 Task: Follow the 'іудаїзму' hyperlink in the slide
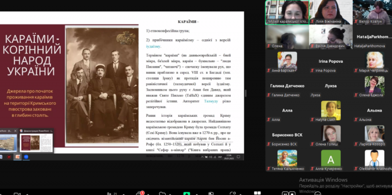coord(153,47)
